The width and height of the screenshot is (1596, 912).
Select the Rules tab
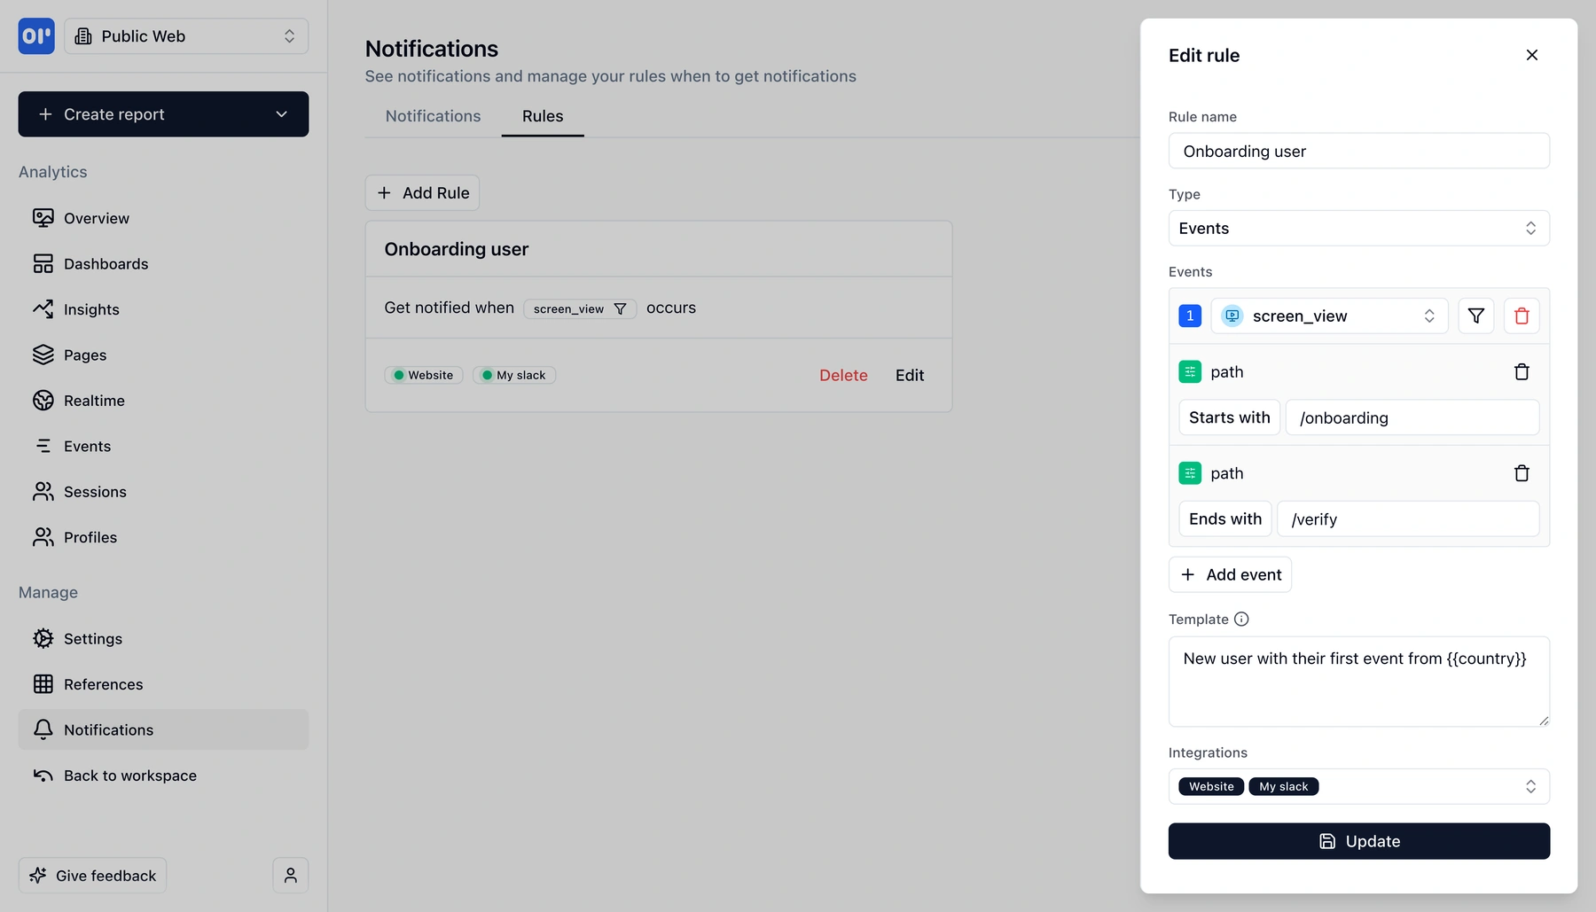click(x=542, y=115)
